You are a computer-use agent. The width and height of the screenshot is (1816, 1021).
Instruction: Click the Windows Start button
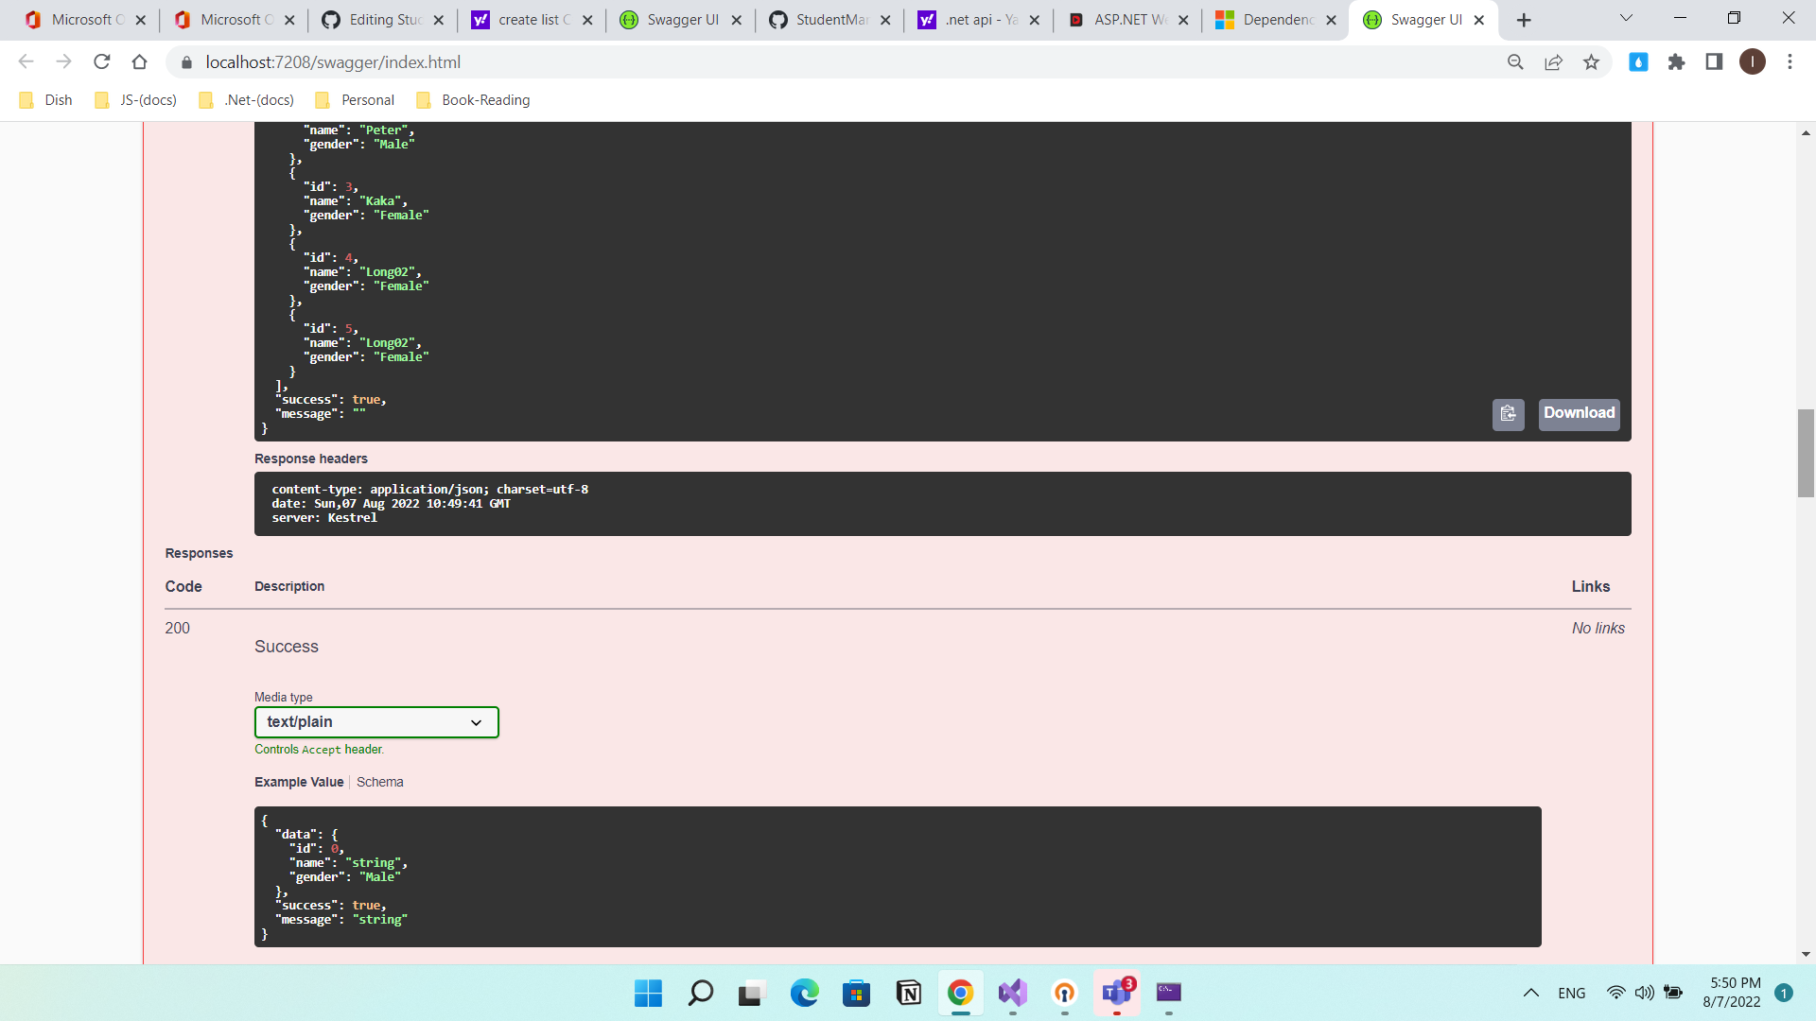(647, 994)
